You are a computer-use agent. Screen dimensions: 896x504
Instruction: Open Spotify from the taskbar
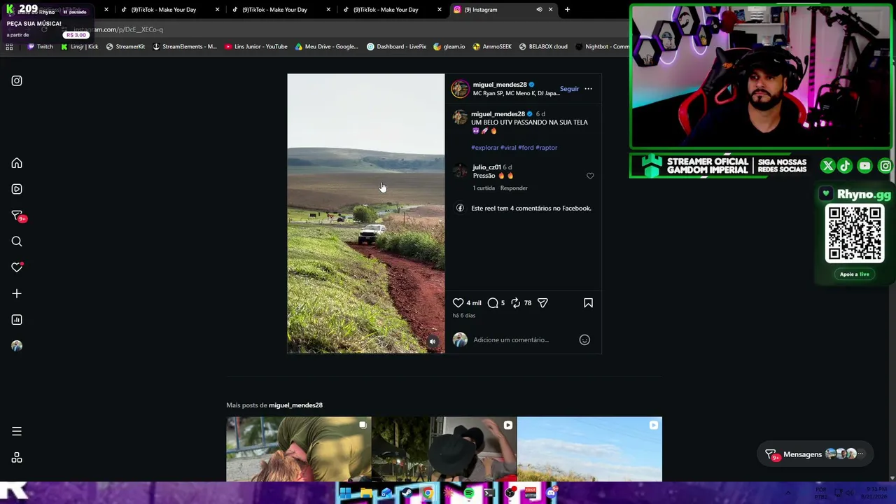(469, 493)
